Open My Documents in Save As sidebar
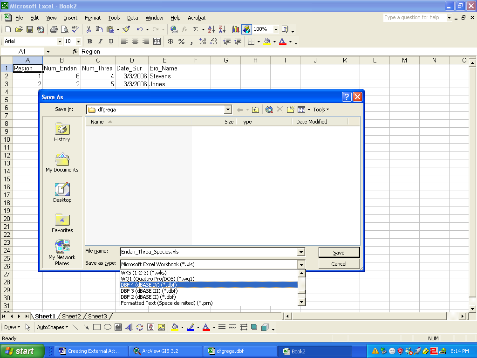Viewport: 477px width, 358px height. [x=62, y=162]
